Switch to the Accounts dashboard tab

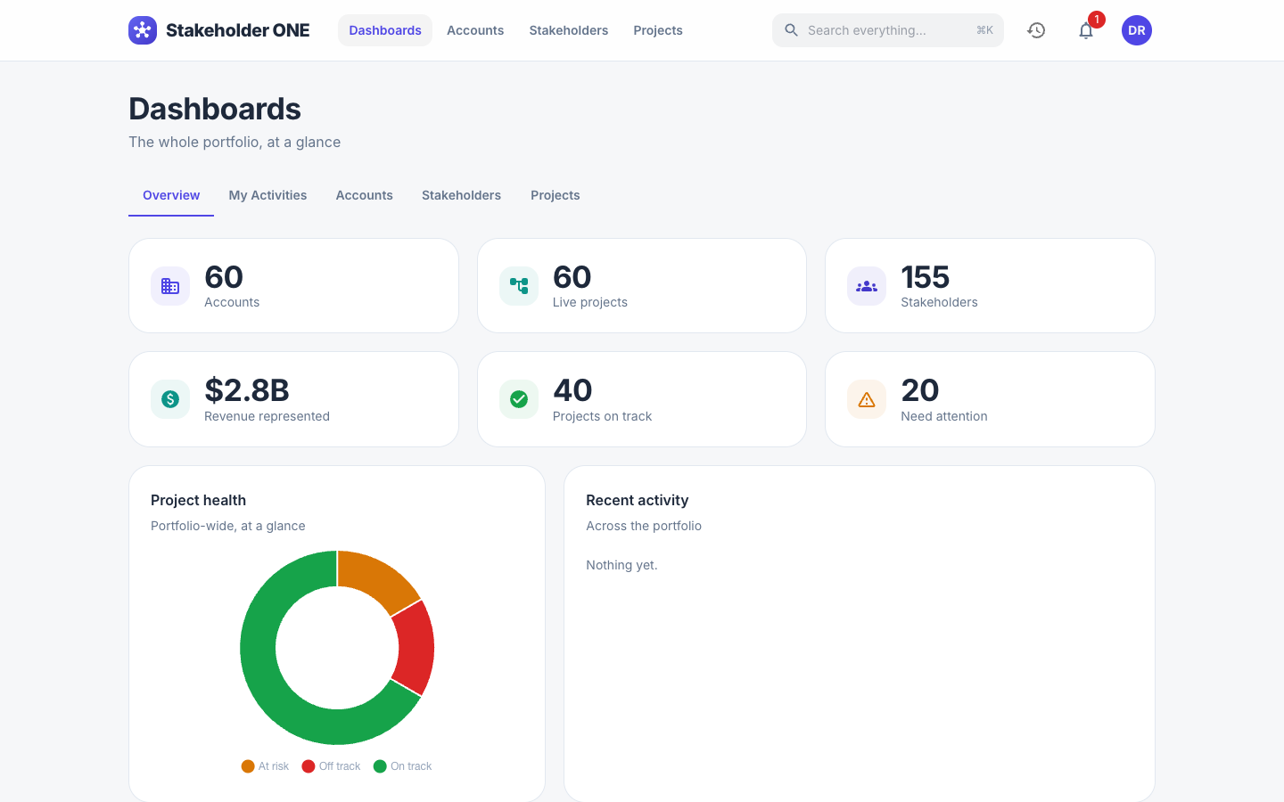pyautogui.click(x=365, y=195)
